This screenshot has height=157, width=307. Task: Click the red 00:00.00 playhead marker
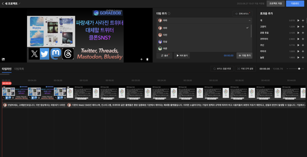point(7,83)
